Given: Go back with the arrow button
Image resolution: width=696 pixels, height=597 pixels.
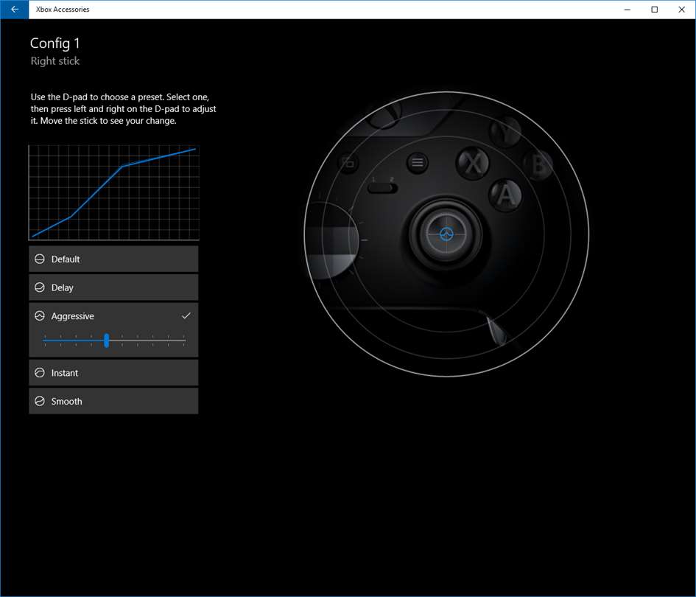Looking at the screenshot, I should click(14, 10).
